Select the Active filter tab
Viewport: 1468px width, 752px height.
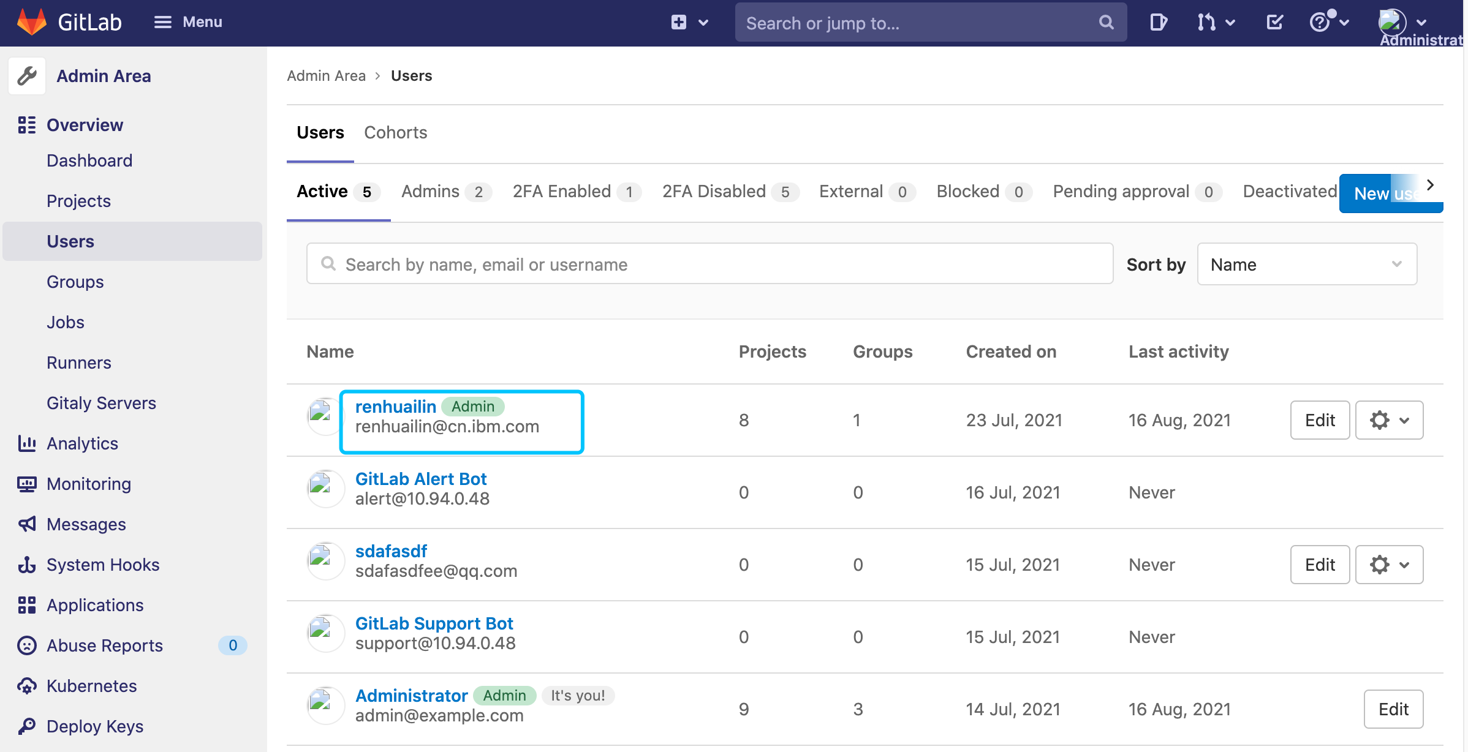click(x=339, y=192)
